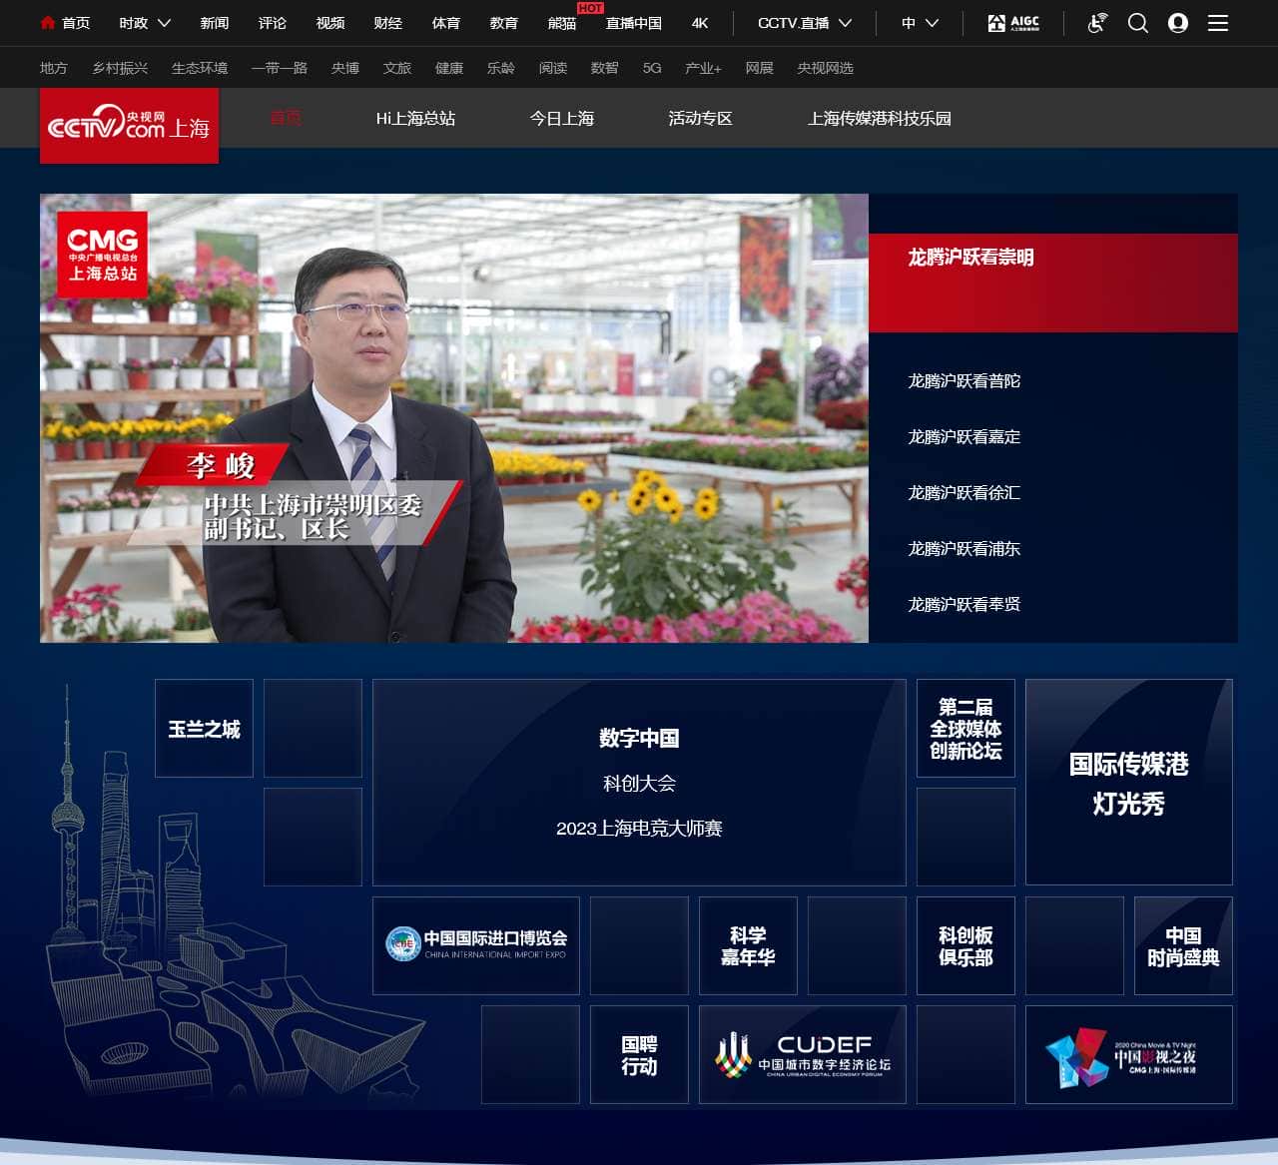This screenshot has width=1278, height=1165.
Task: Open the 国聘行动 tile
Action: [639, 1054]
